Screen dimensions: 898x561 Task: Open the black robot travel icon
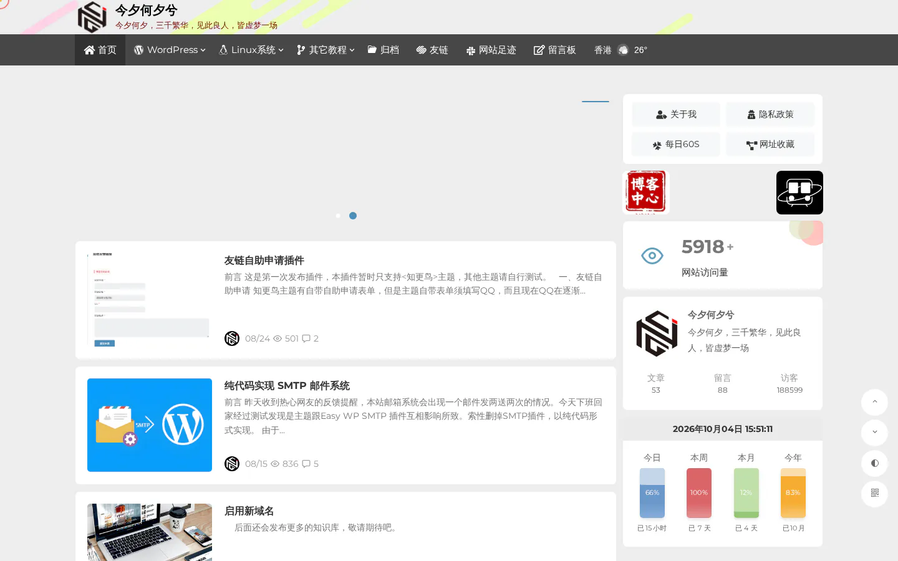pos(799,193)
